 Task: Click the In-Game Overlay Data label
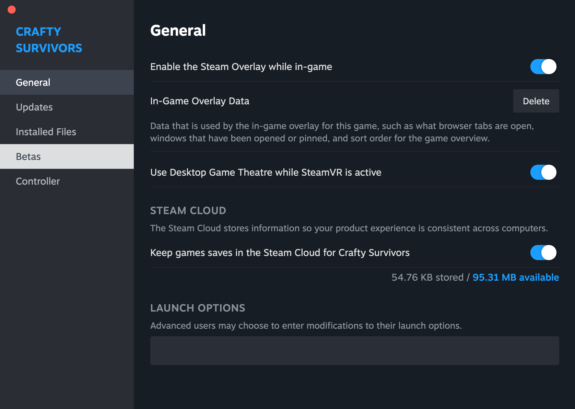(200, 101)
